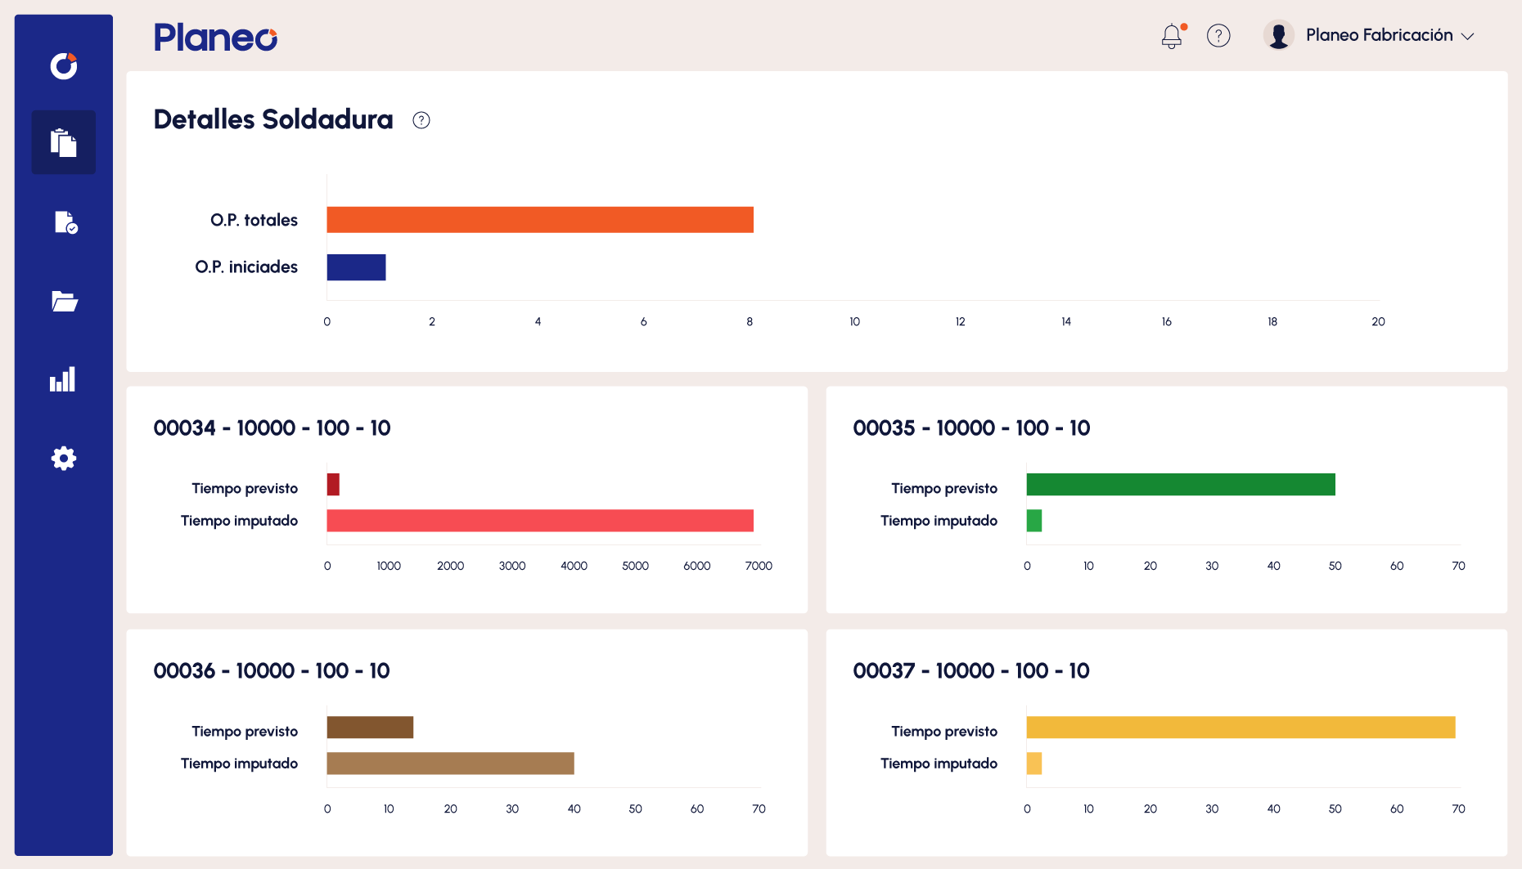Click brown Tiempo imputado bar in 00036
The width and height of the screenshot is (1522, 869).
point(450,764)
